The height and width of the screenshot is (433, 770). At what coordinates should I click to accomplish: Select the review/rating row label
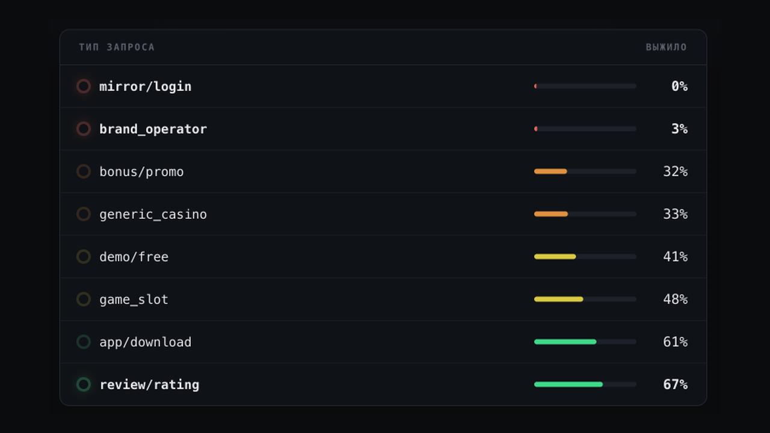click(149, 385)
